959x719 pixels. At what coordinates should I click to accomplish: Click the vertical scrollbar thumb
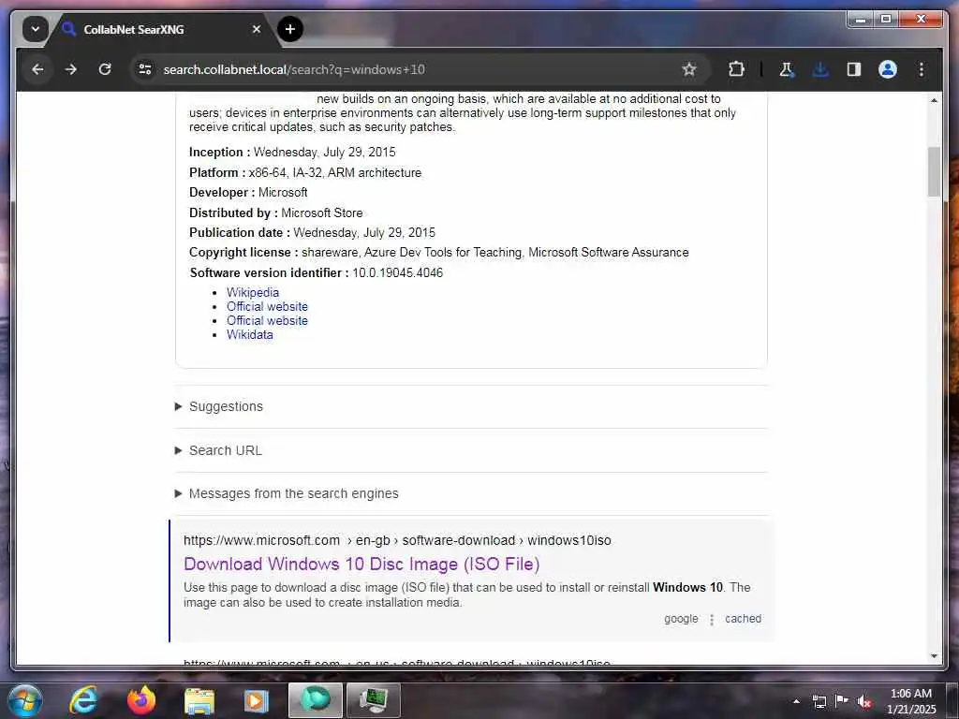click(934, 171)
